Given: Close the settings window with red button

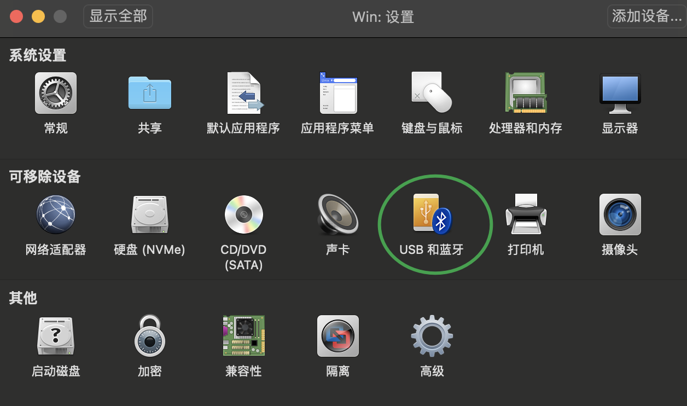Looking at the screenshot, I should (x=16, y=16).
